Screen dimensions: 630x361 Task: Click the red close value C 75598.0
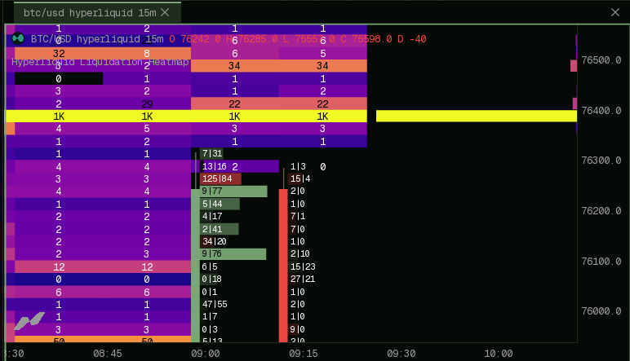[366, 39]
